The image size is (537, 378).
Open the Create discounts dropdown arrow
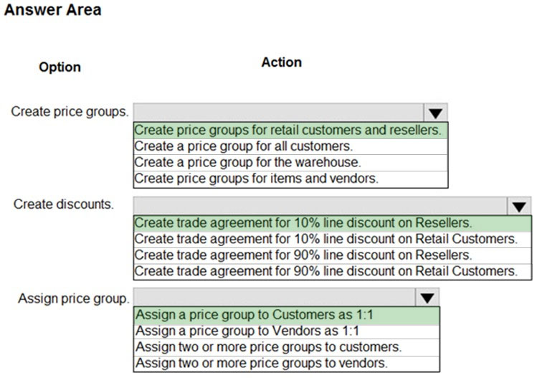pyautogui.click(x=519, y=206)
